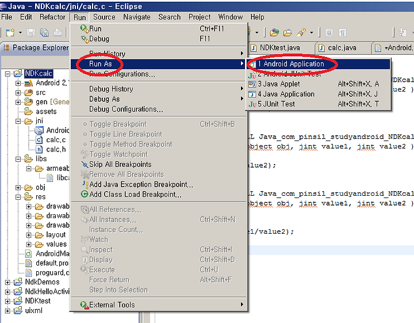This screenshot has height=323, width=414.
Task: Select Run As menu entry
Action: pyautogui.click(x=159, y=64)
